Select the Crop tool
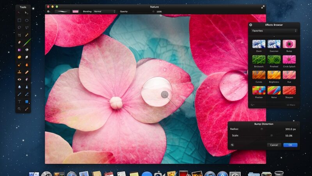This screenshot has height=176, width=312. click(x=19, y=35)
